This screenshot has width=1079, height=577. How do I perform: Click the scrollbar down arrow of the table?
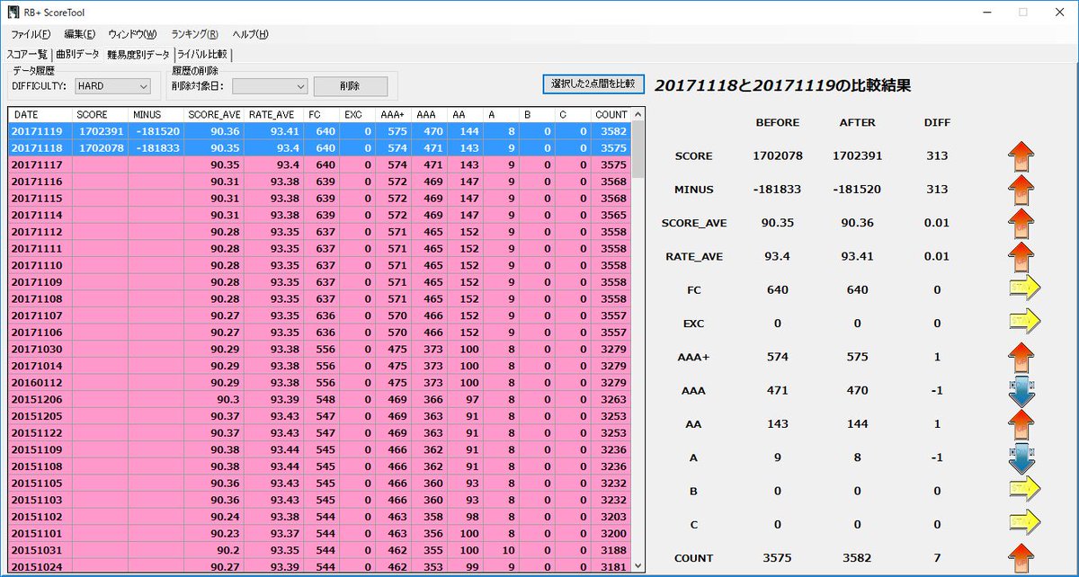click(638, 564)
